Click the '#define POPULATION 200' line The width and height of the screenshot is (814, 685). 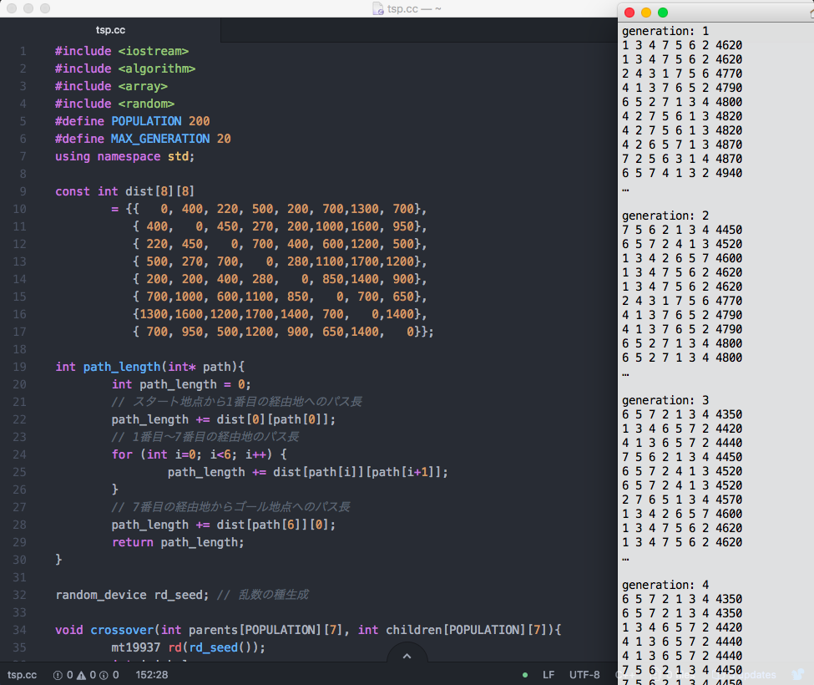133,121
